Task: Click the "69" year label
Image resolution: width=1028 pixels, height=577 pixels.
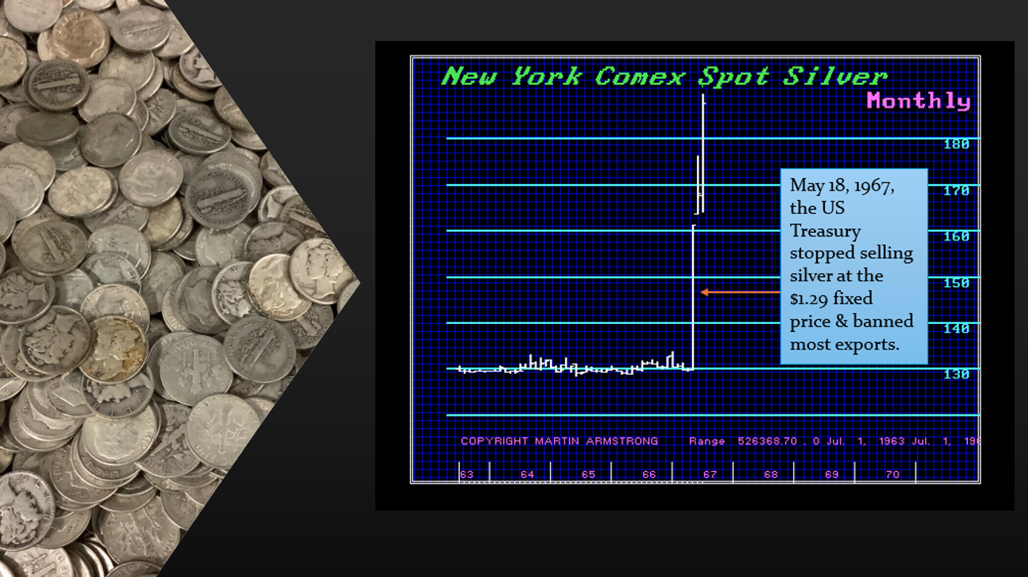Action: 831,474
